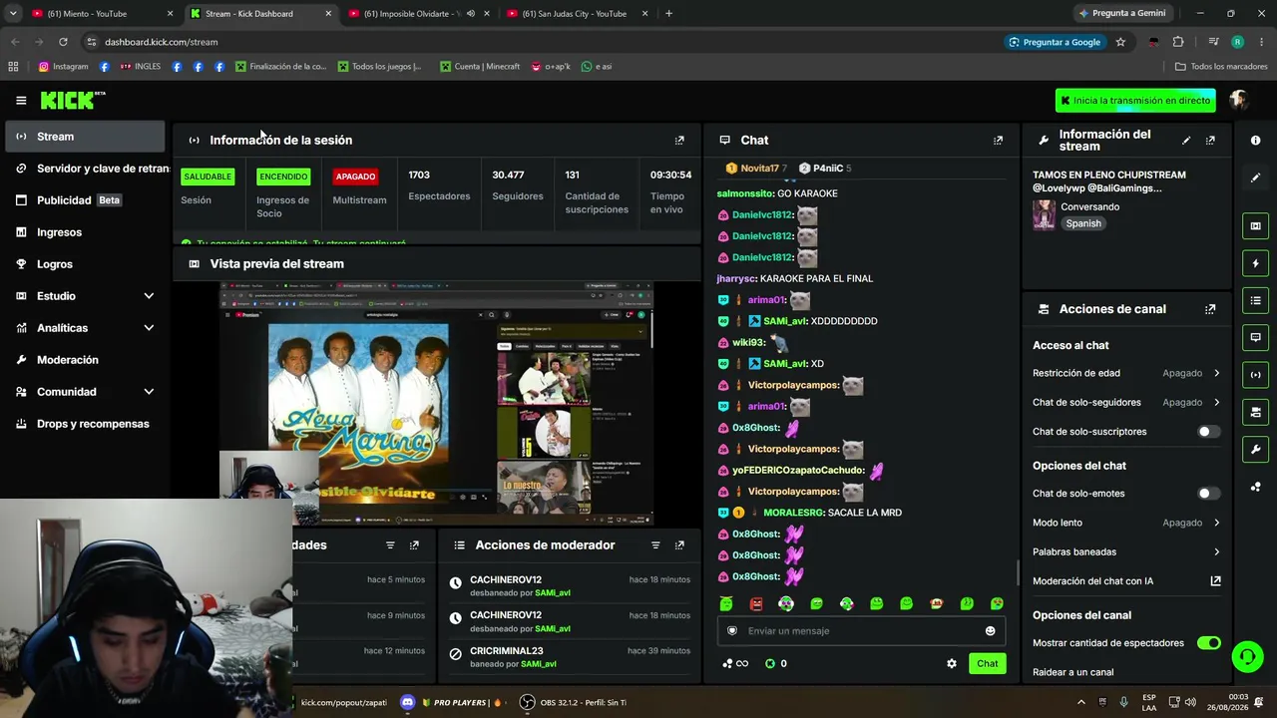The image size is (1277, 718).
Task: Open Modo lento options
Action: [x=1126, y=523]
